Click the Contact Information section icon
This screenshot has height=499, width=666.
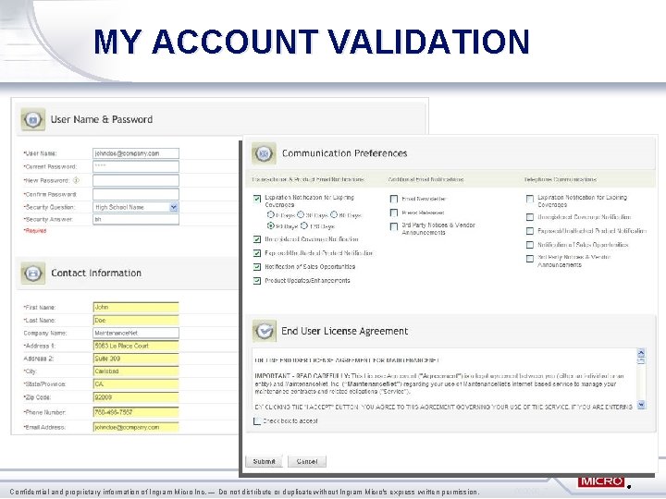coord(32,274)
